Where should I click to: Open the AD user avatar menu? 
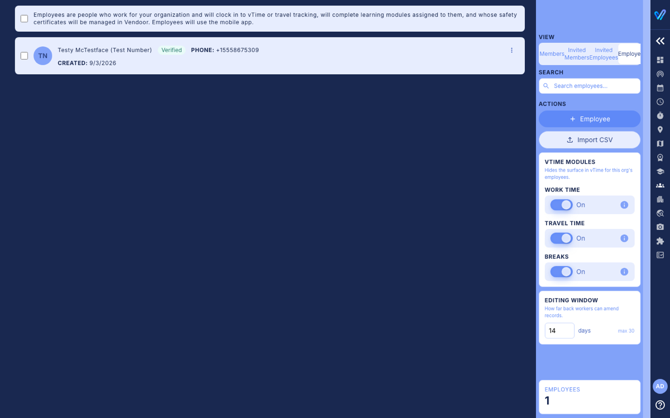coord(660,386)
